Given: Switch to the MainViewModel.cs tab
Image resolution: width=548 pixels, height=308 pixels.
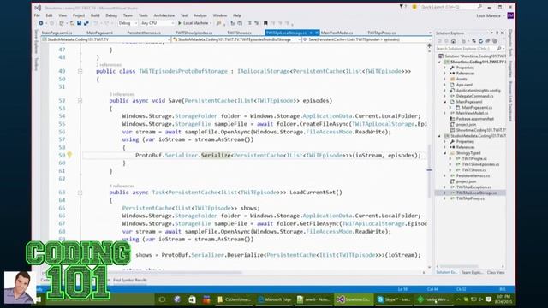Looking at the screenshot, I should (337, 33).
